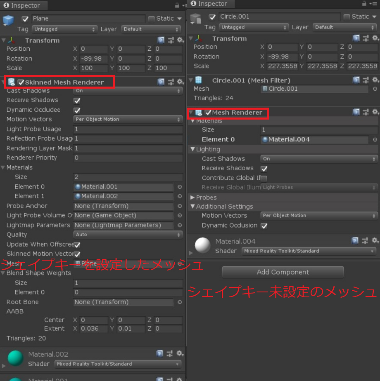Viewport: 380px width, 381px height.
Task: Toggle Circle.001 object active checkbox
Action: tap(212, 17)
